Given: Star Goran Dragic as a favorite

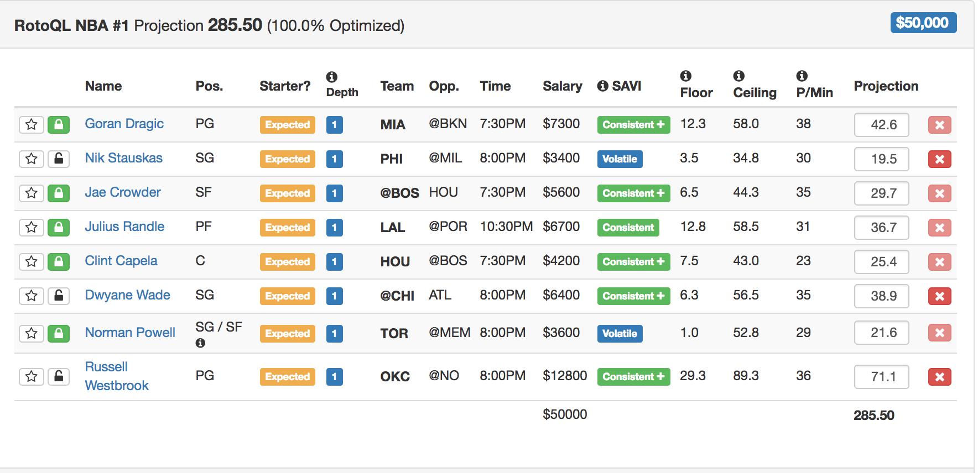Looking at the screenshot, I should [x=32, y=125].
